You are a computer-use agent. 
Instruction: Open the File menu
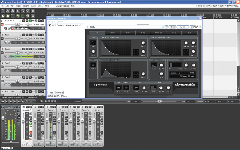pos(2,6)
